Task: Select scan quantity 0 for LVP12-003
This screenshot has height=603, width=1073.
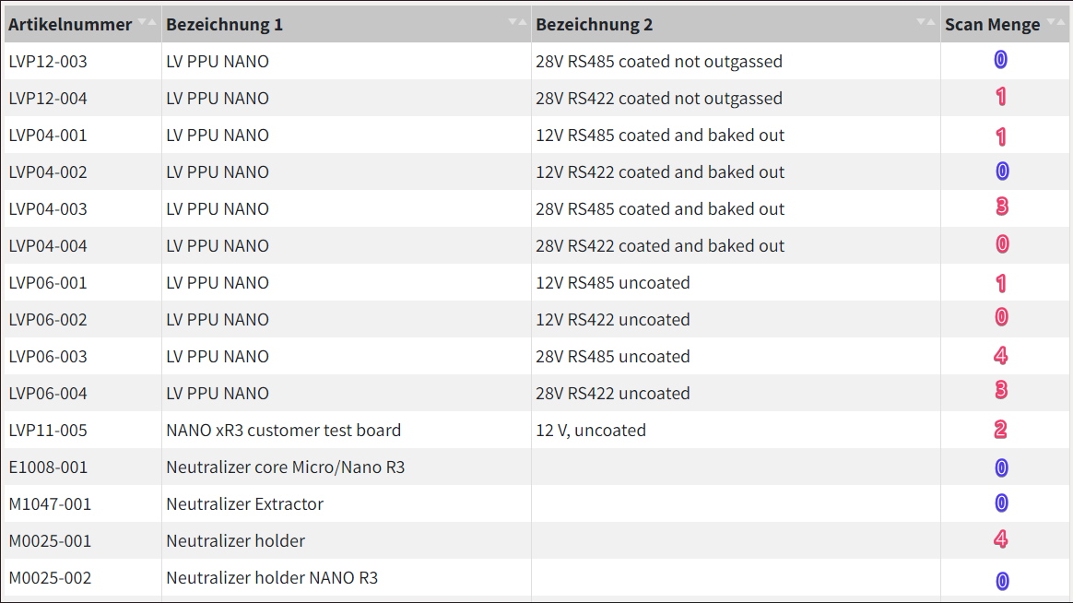Action: coord(1000,61)
